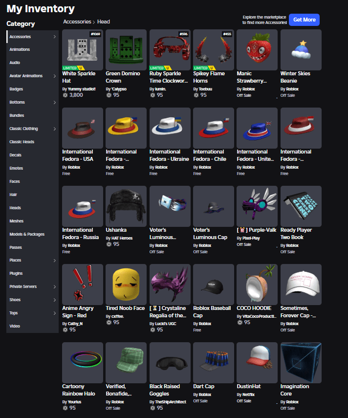Select the Roblox Baseball Cap image

[x=214, y=285]
